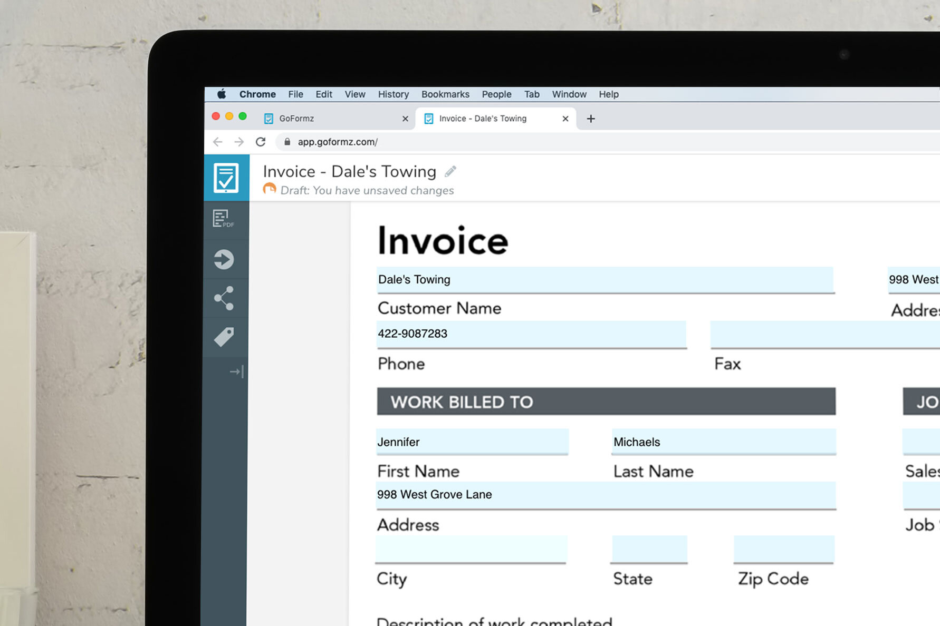Click the forward navigation arrow
940x626 pixels.
(x=239, y=142)
